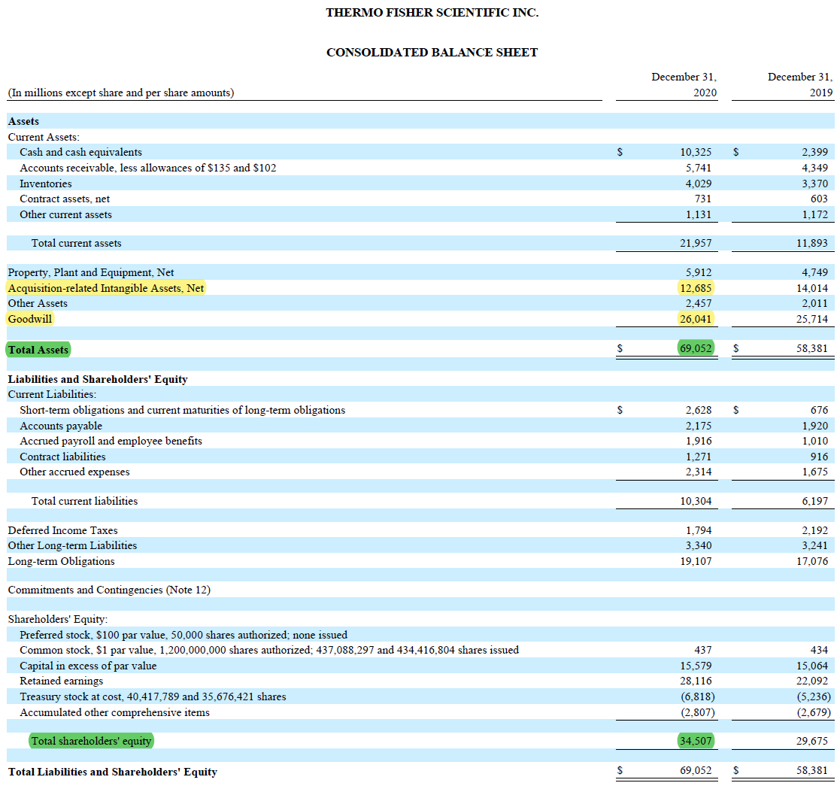Click 'Property, Plant and Equipment, Net' label
The width and height of the screenshot is (840, 786).
pos(90,272)
